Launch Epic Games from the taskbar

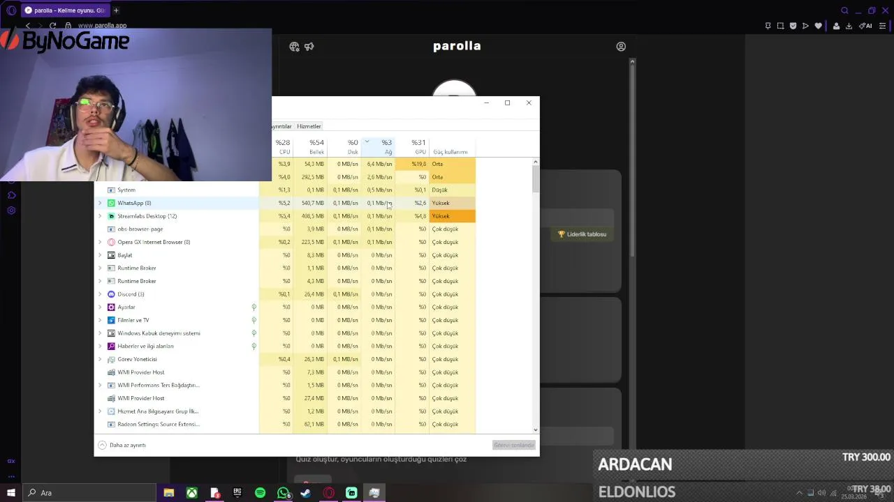click(x=237, y=493)
